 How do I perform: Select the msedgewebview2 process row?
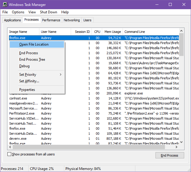(94, 103)
